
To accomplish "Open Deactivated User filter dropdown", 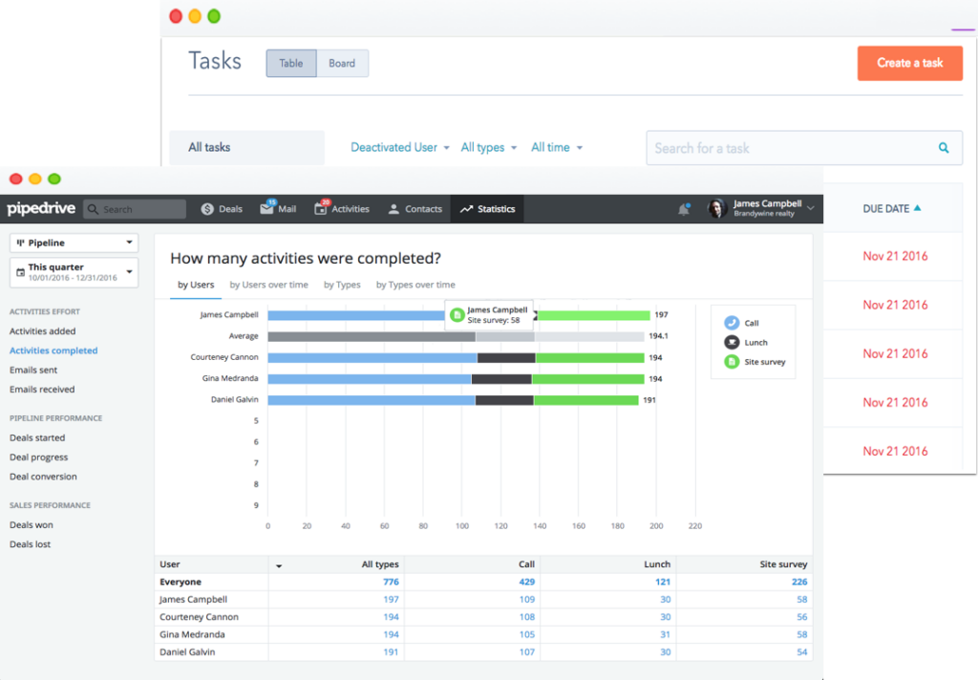I will click(400, 147).
